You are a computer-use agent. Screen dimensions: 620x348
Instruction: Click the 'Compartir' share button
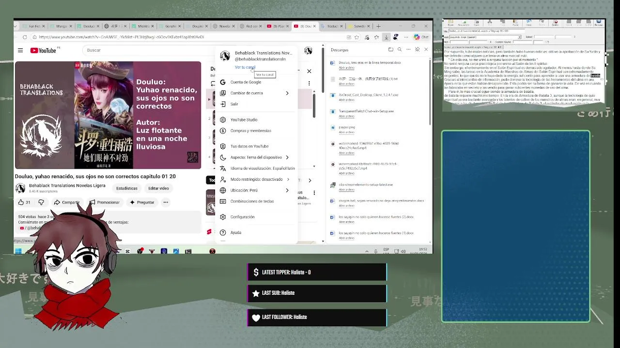click(x=66, y=203)
